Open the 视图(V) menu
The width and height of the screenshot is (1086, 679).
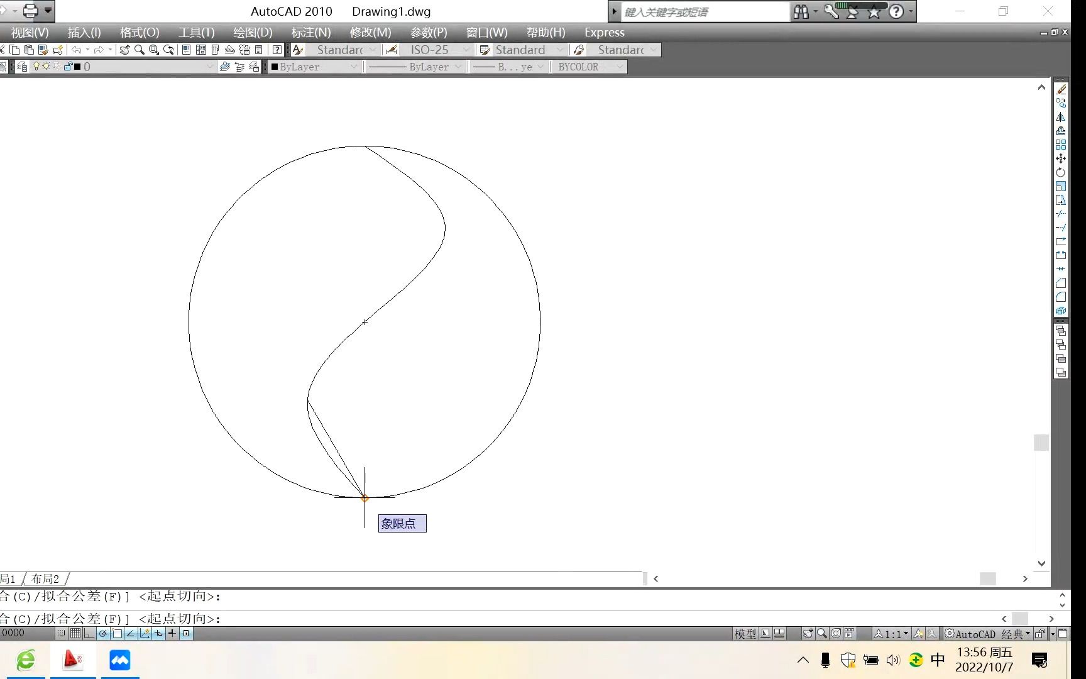[30, 32]
